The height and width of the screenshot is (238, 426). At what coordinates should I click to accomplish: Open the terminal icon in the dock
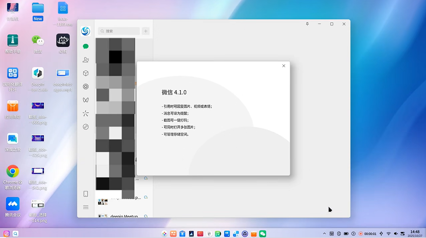pos(200,234)
